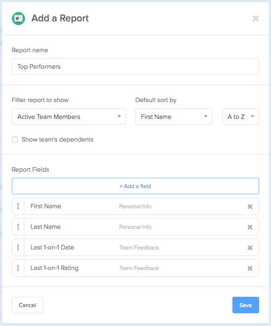The width and height of the screenshot is (271, 326).
Task: Click Personal Info in the First Name row
Action: pos(135,207)
